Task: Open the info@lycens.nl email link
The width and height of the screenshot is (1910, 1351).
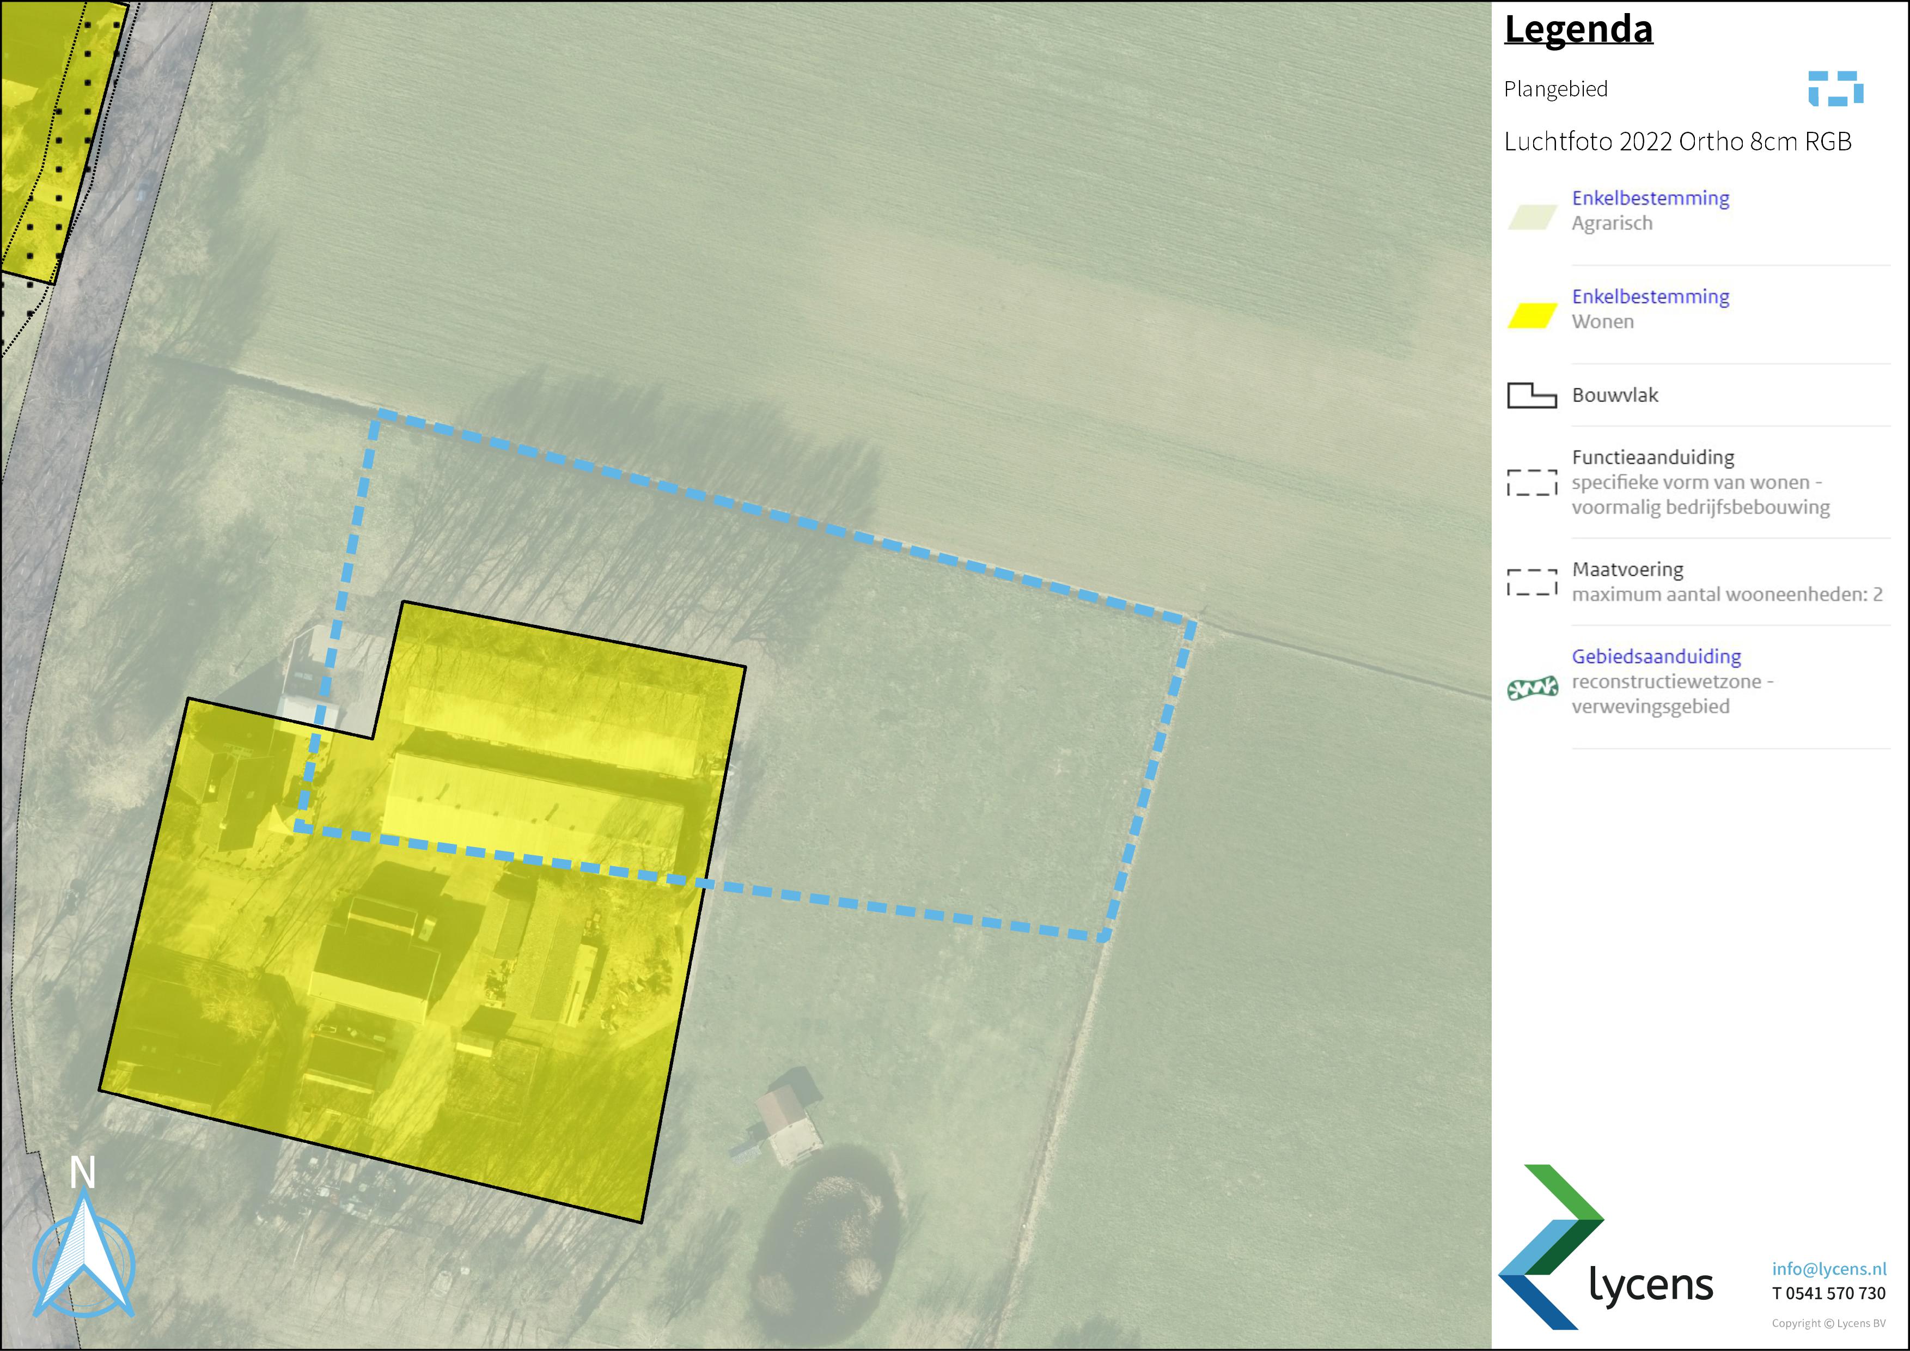Action: tap(1829, 1269)
